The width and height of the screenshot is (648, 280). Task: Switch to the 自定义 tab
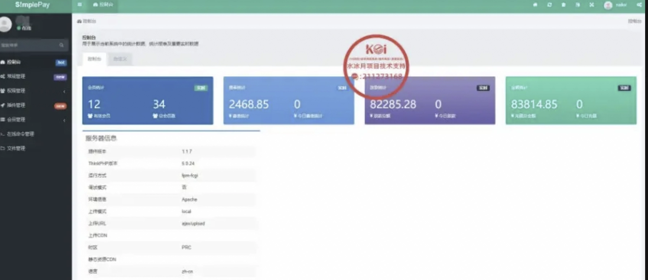(120, 59)
